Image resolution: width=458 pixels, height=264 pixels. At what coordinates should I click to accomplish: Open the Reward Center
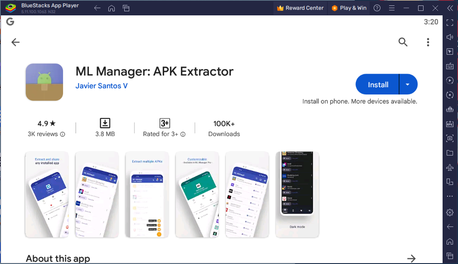(x=300, y=8)
